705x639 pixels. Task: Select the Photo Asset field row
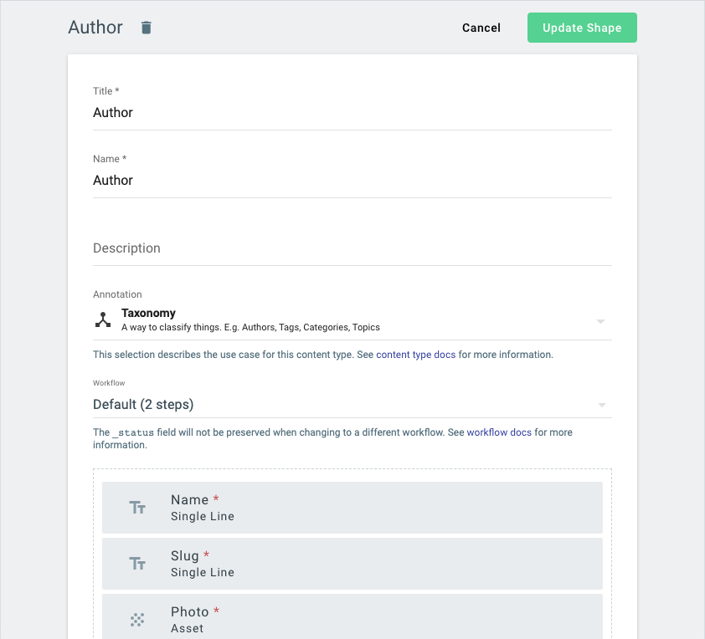point(352,616)
